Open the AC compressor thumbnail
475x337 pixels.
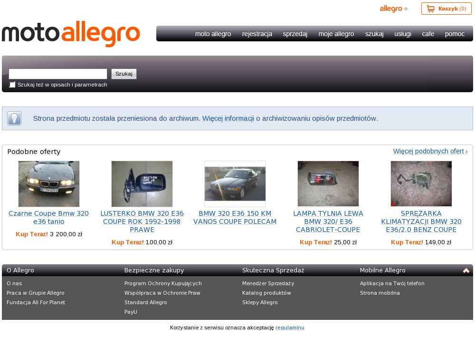(x=421, y=183)
